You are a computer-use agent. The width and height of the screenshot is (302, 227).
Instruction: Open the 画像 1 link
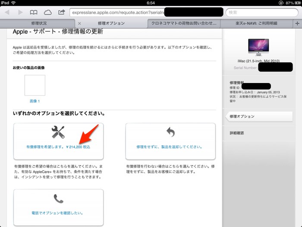pyautogui.click(x=35, y=101)
